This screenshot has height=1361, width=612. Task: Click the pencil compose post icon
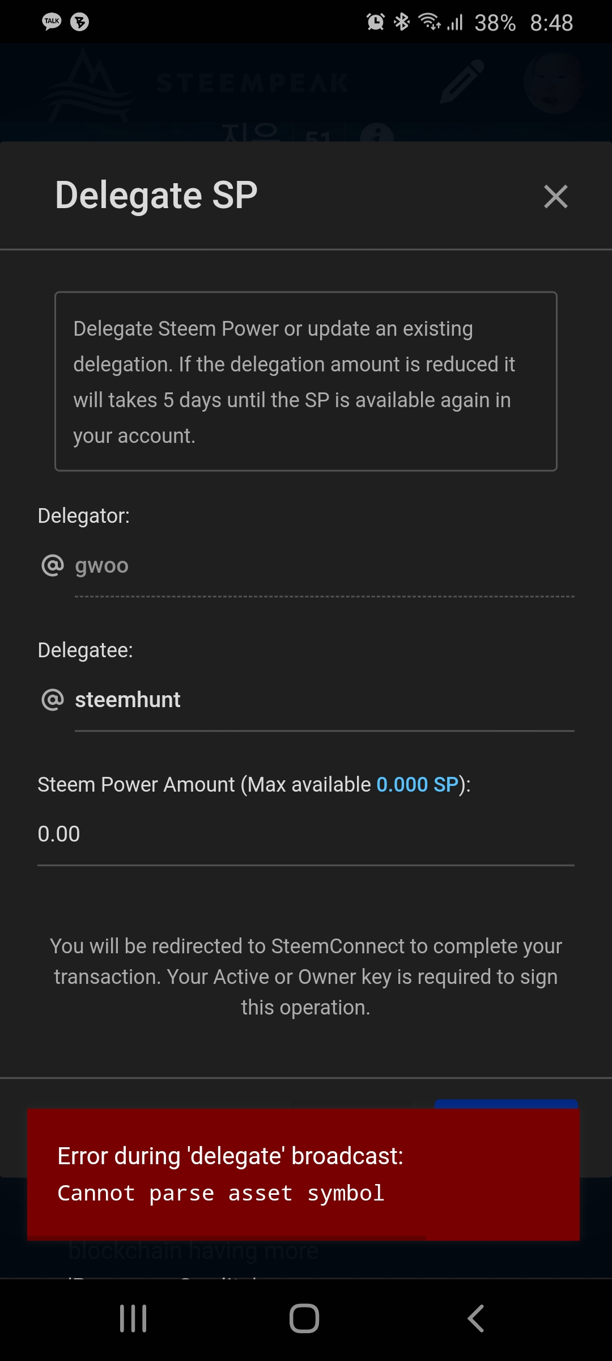tap(462, 82)
